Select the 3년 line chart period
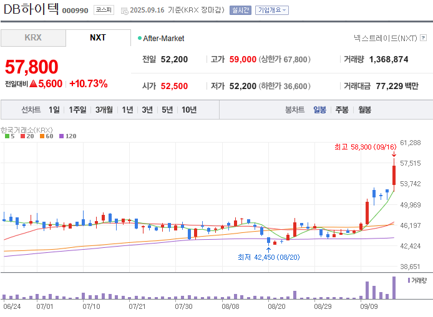This screenshot has width=433, height=317. click(147, 110)
